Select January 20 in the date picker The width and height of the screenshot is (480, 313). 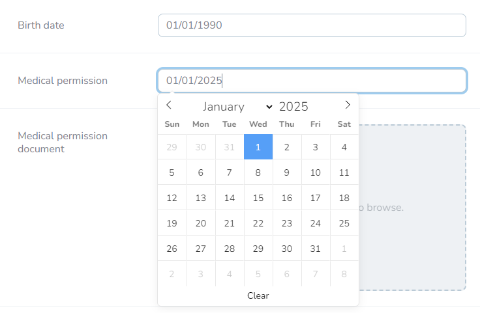point(201,223)
